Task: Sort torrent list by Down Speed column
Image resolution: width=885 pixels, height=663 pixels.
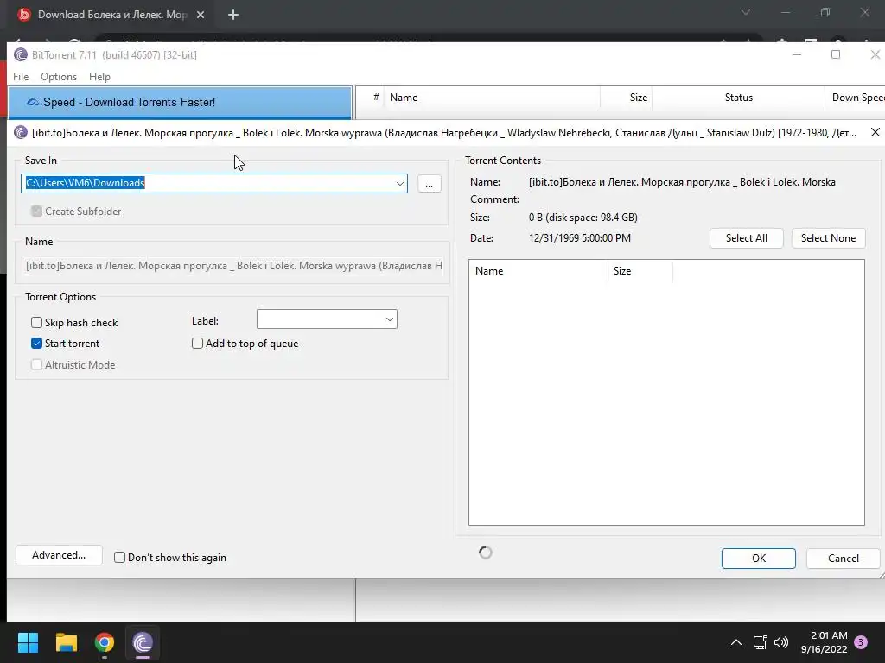Action: click(x=855, y=98)
